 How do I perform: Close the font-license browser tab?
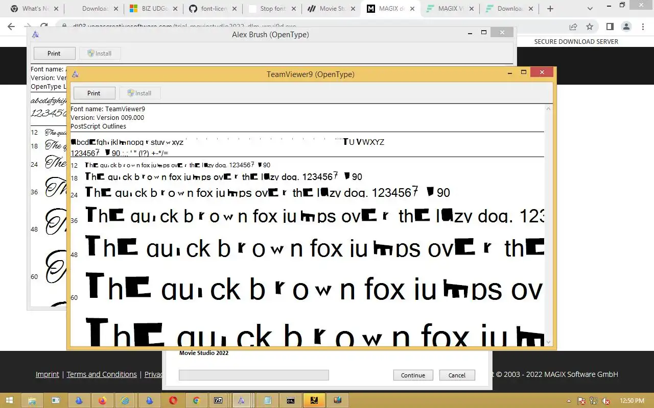click(x=233, y=9)
